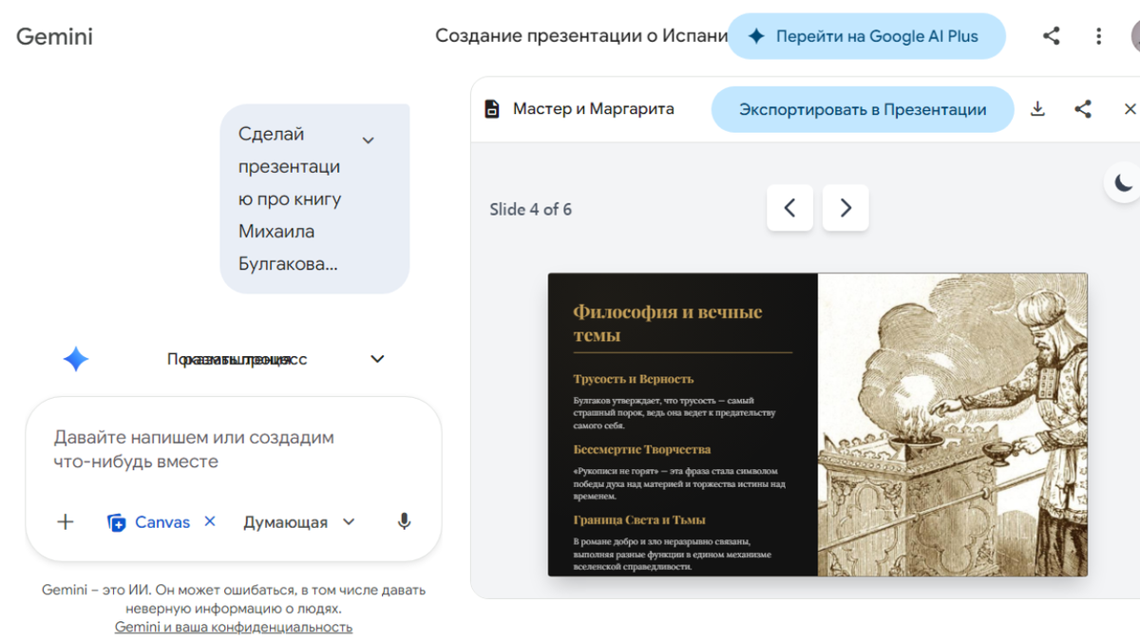Open Gemini и ваша конфиденциальность link

pyautogui.click(x=234, y=627)
